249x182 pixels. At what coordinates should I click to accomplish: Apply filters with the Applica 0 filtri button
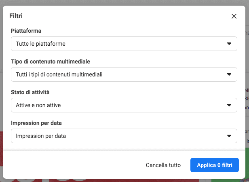pyautogui.click(x=215, y=165)
